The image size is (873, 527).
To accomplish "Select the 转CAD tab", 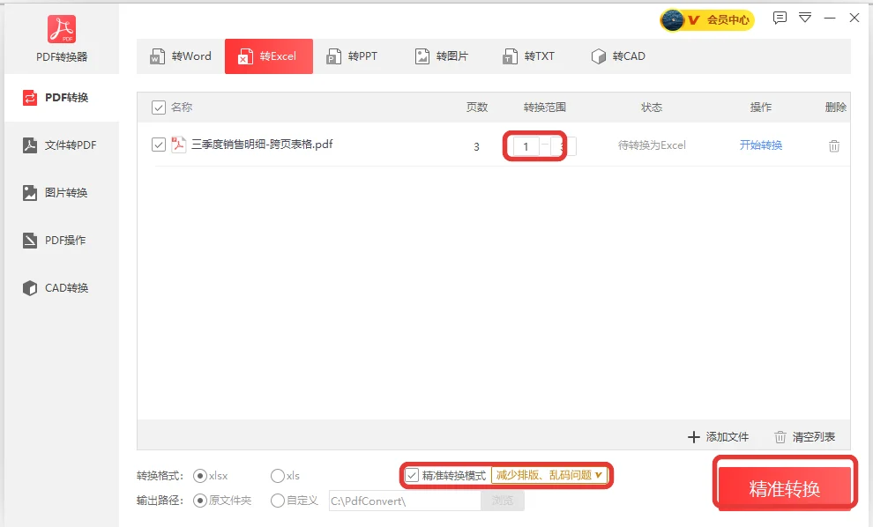I will (618, 56).
